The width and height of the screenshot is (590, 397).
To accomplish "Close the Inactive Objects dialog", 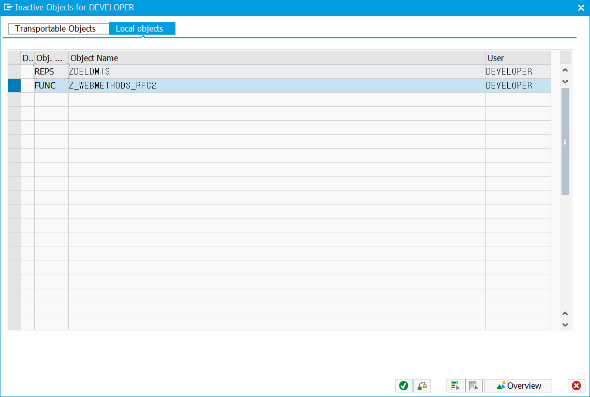I will 581,8.
